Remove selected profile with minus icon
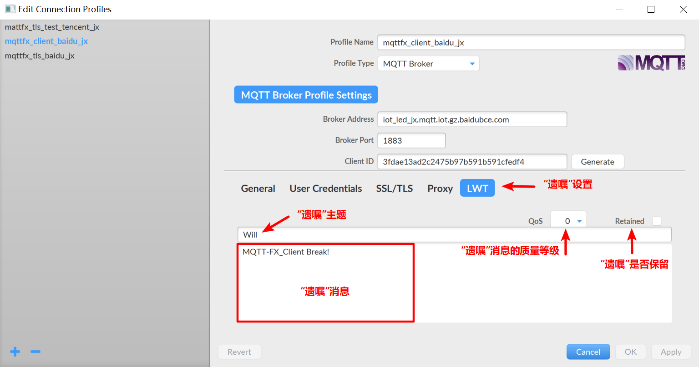This screenshot has height=367, width=699. pos(35,352)
